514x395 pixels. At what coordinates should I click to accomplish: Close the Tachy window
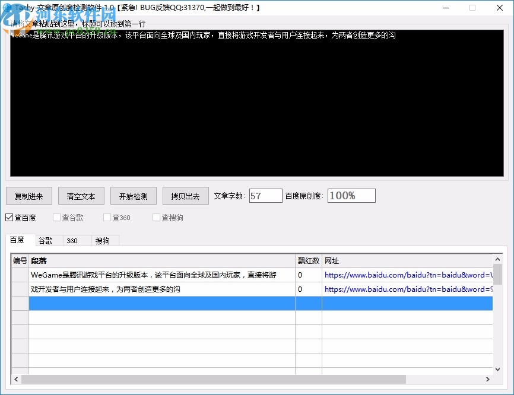pyautogui.click(x=499, y=8)
